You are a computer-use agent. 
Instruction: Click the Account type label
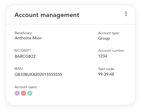[x=109, y=33]
